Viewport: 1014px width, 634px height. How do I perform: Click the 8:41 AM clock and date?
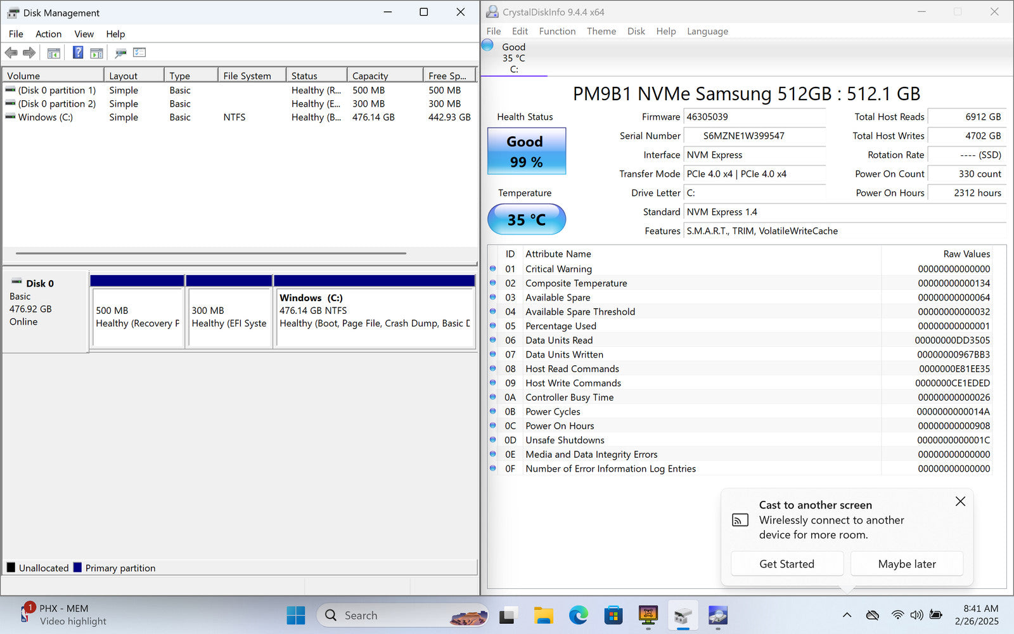pyautogui.click(x=977, y=615)
